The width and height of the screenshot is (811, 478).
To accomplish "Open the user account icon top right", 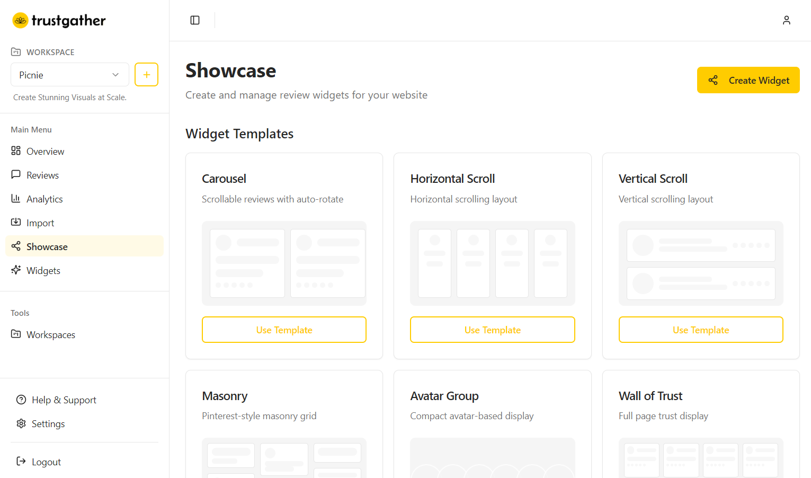I will pyautogui.click(x=787, y=20).
